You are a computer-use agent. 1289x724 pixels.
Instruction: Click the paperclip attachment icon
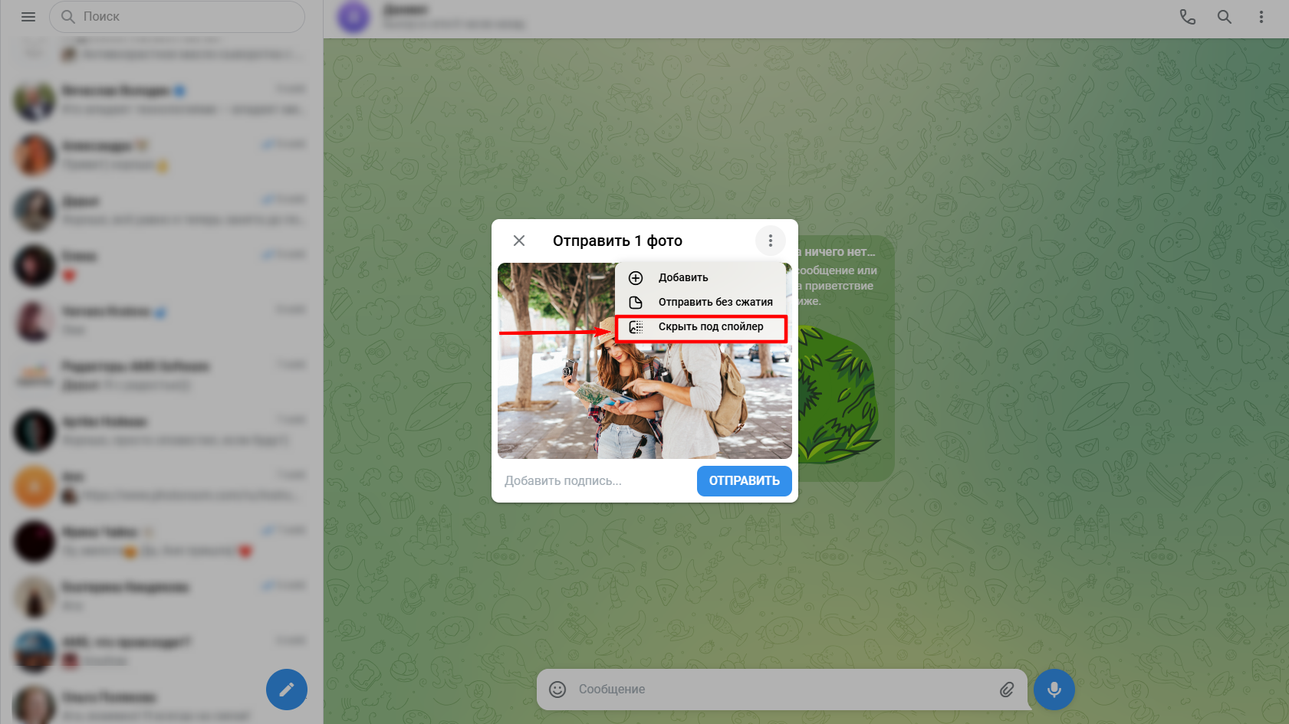(1006, 690)
